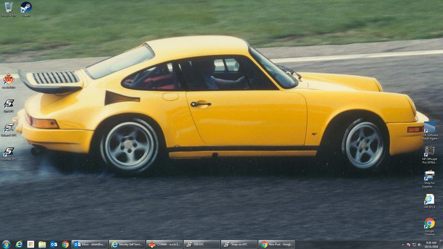This screenshot has width=443, height=249.
Task: Open the Recycle Bin desktop icon
Action: 9,9
